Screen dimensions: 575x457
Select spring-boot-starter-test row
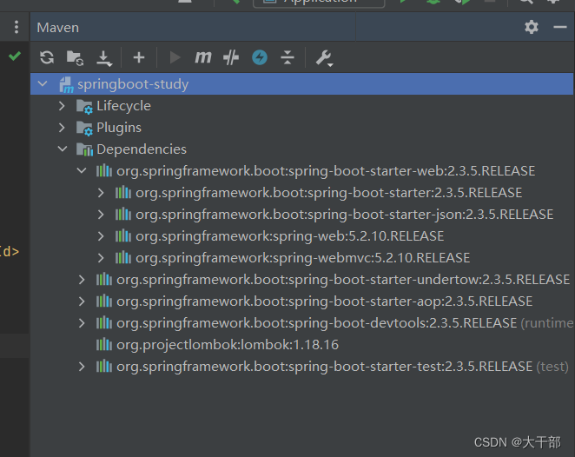click(301, 367)
